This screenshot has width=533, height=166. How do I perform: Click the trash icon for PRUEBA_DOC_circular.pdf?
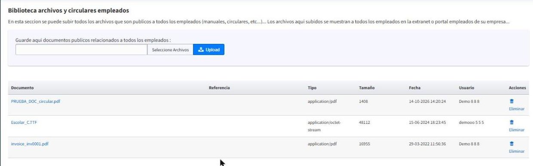point(512,101)
